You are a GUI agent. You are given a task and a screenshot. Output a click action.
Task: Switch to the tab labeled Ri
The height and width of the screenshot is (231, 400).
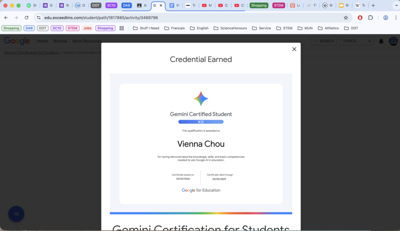pyautogui.click(x=344, y=5)
